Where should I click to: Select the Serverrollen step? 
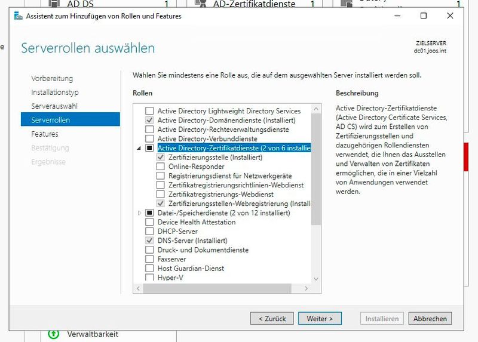[x=71, y=120]
